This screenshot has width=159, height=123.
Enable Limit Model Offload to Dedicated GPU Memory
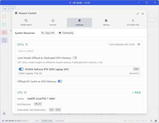coord(75,58)
